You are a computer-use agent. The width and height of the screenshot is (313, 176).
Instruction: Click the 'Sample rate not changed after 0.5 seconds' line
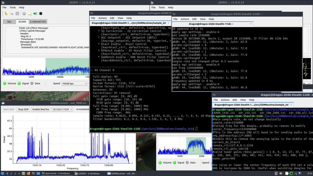click(x=205, y=61)
